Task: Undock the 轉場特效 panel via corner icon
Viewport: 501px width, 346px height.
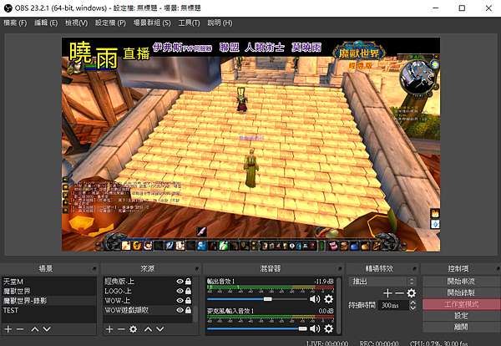Action: coord(414,268)
